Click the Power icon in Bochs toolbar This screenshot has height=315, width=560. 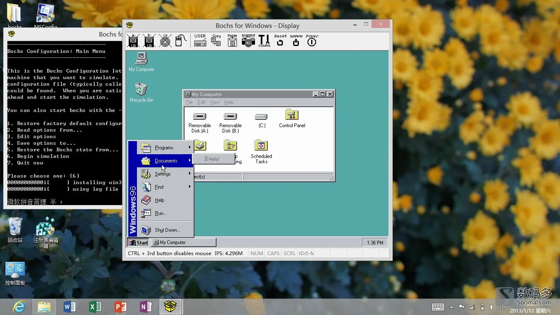[312, 40]
